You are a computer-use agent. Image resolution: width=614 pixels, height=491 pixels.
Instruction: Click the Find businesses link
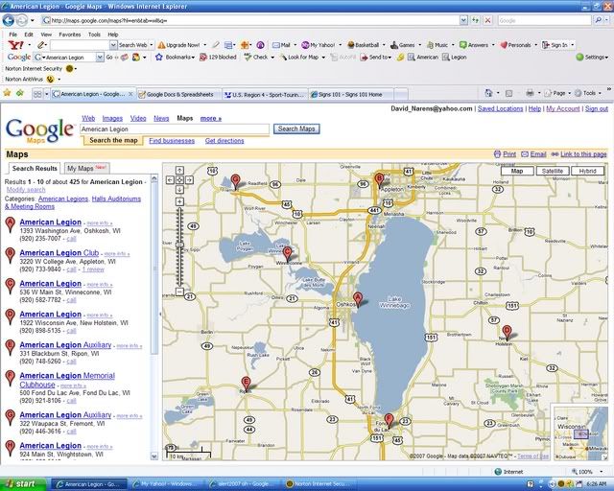coord(172,141)
